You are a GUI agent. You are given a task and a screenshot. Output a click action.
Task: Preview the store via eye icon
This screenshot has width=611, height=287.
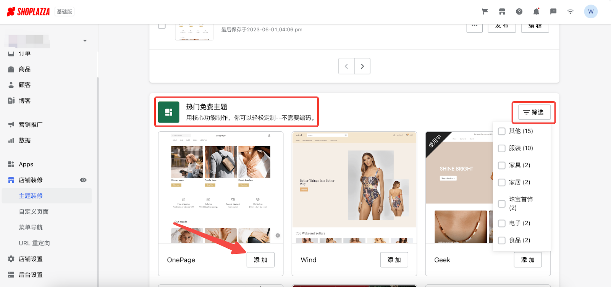83,180
